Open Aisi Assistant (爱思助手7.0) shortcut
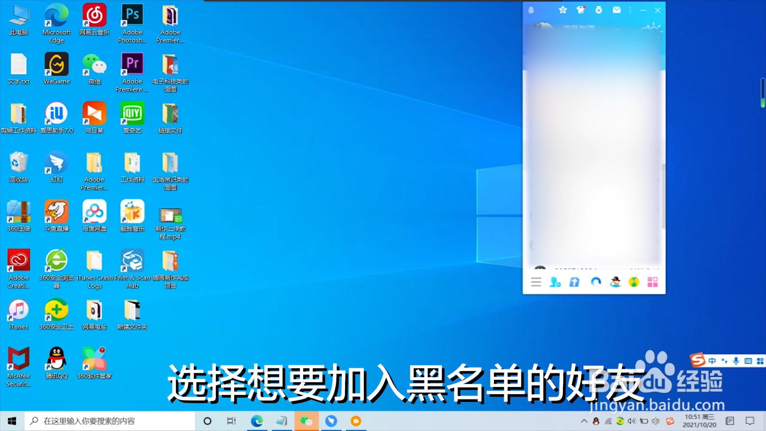 pyautogui.click(x=57, y=117)
